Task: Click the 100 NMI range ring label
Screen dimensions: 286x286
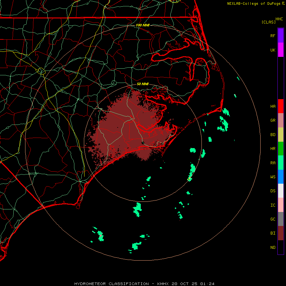Action: (143, 25)
